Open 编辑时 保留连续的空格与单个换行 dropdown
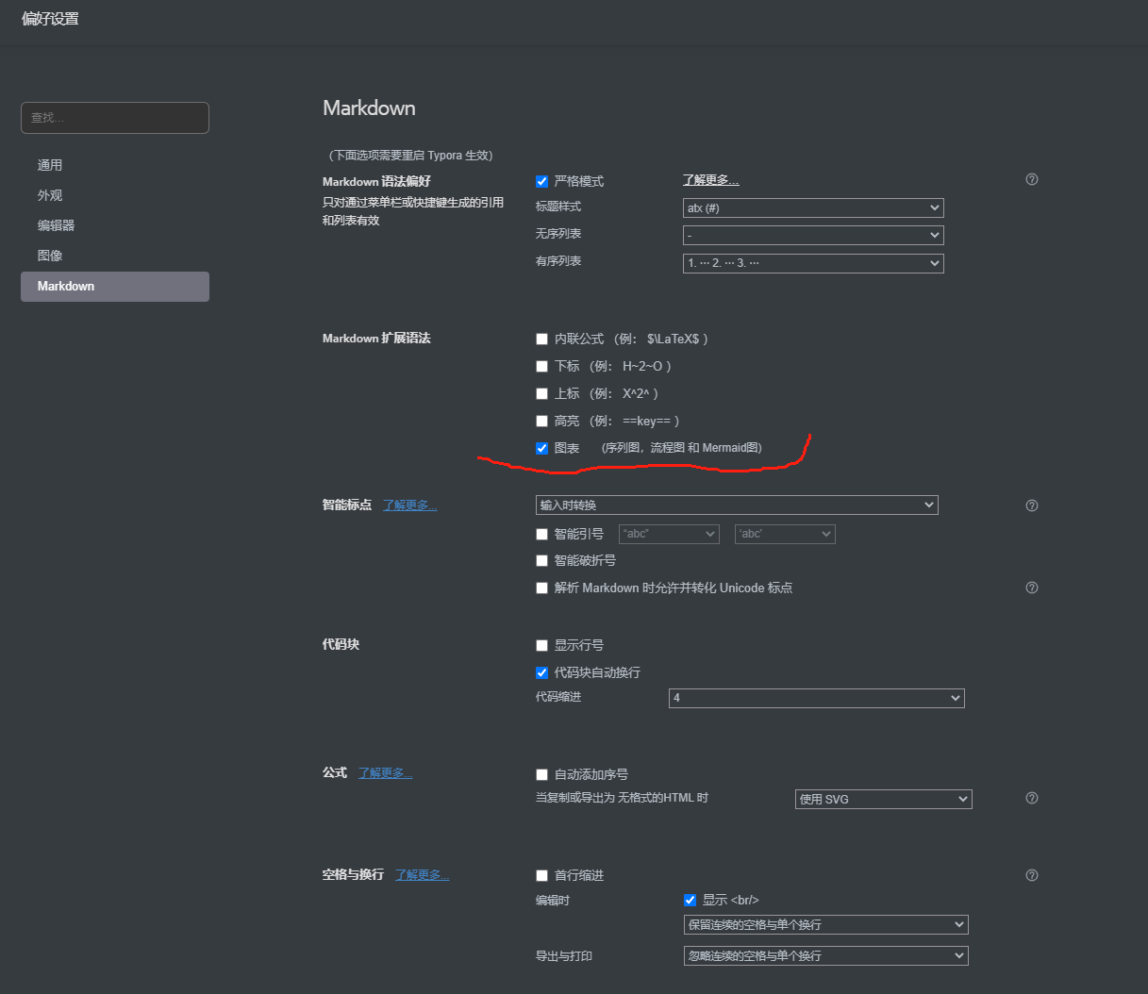Screen dimensions: 1148x994 [826, 924]
